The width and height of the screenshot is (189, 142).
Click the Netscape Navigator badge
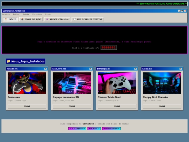pos(111,129)
